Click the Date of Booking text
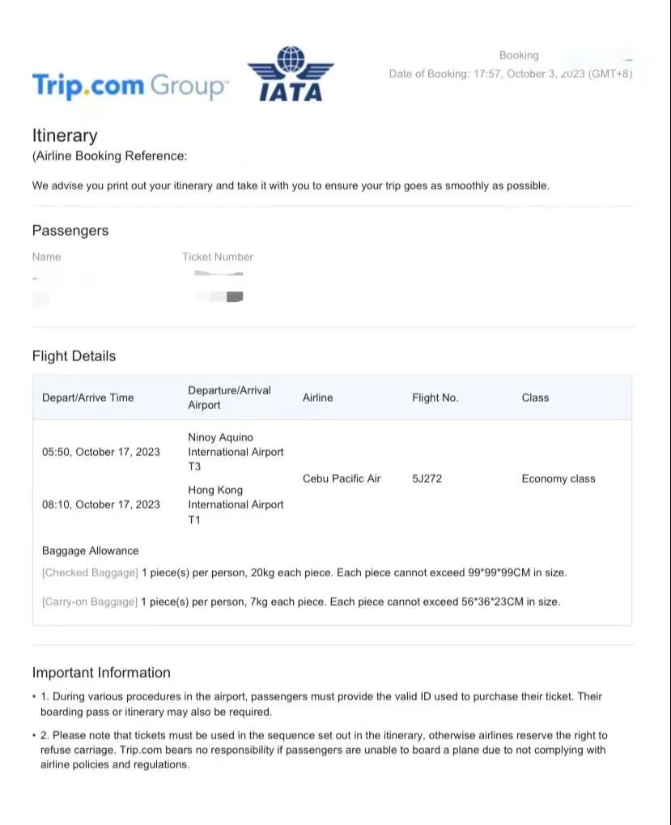 510,74
